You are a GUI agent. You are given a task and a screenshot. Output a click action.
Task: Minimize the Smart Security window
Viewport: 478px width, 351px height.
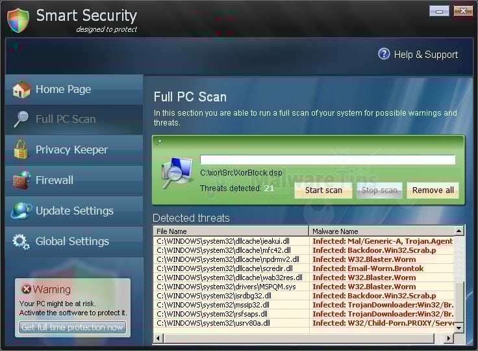[439, 11]
